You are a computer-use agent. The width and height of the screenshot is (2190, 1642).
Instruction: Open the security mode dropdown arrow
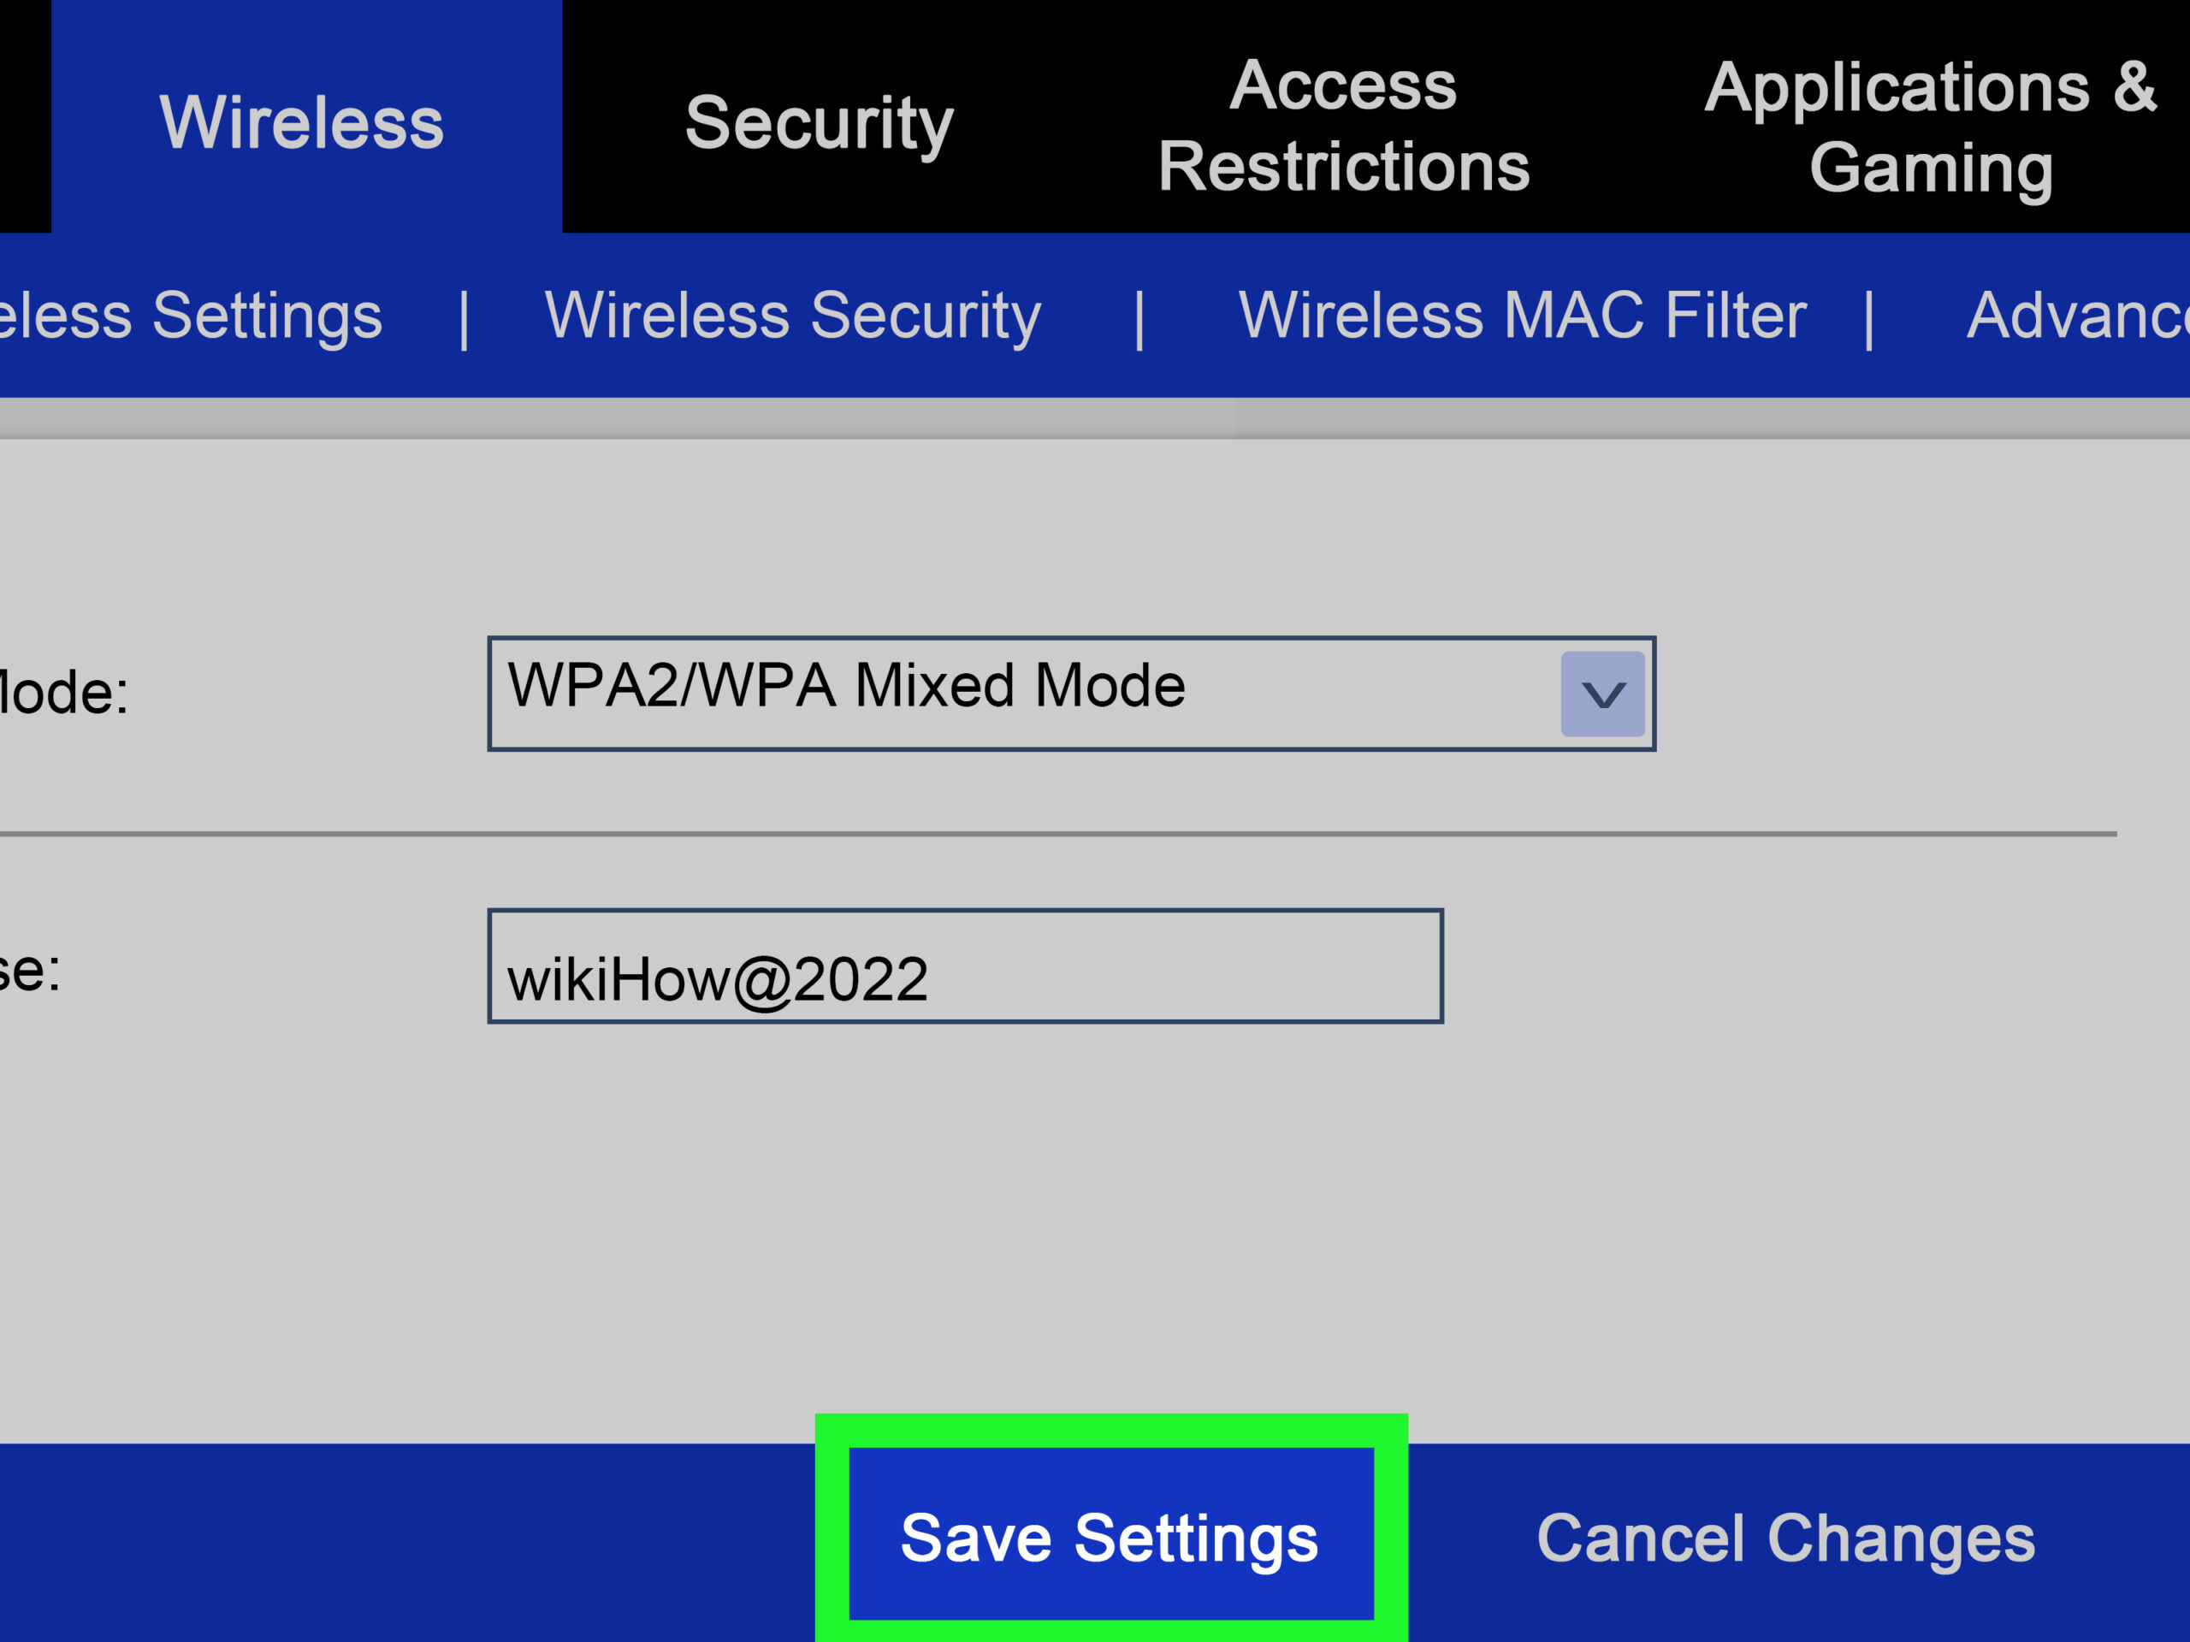point(1602,694)
